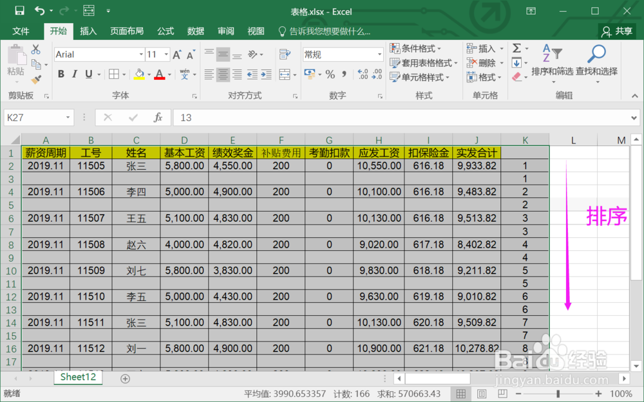Apply the cell borders button
Image resolution: width=644 pixels, height=402 pixels.
(114, 74)
